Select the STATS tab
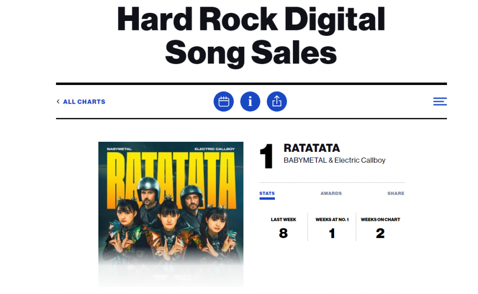 pyautogui.click(x=267, y=193)
